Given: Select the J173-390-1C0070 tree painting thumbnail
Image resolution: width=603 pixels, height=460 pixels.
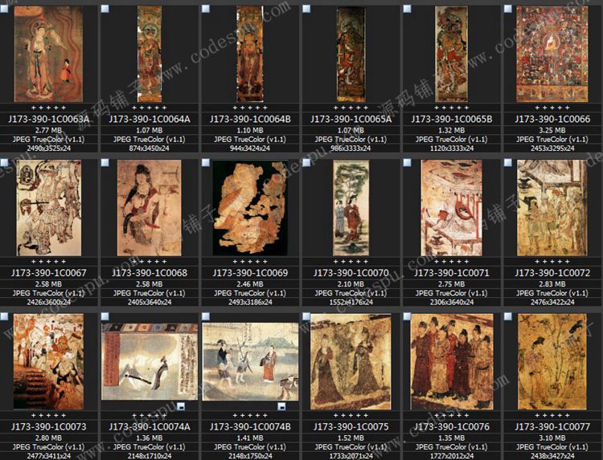Looking at the screenshot, I should point(351,208).
